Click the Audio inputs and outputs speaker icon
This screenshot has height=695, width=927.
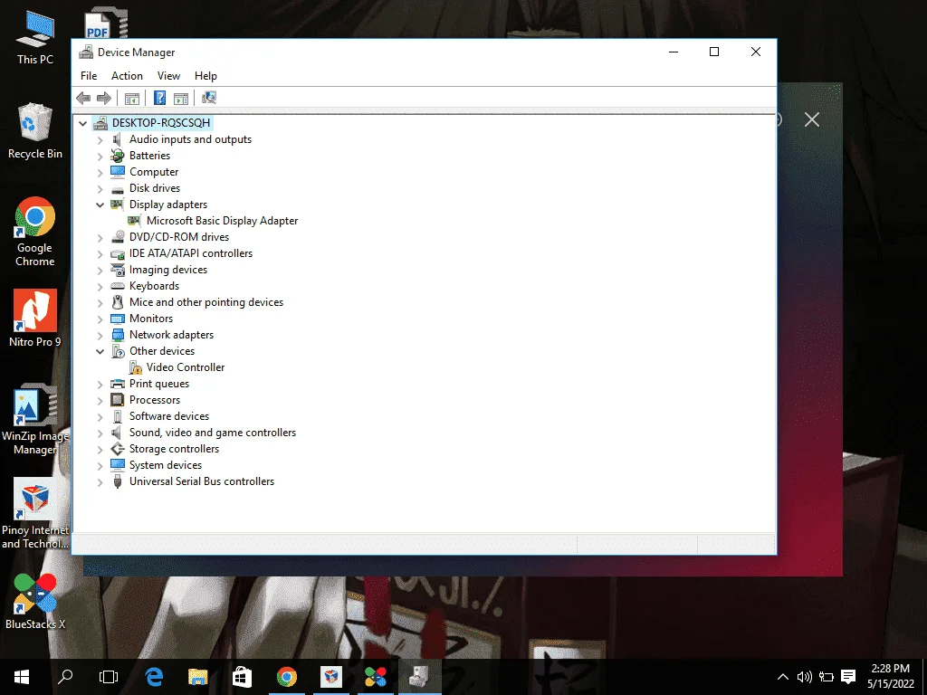[x=118, y=139]
